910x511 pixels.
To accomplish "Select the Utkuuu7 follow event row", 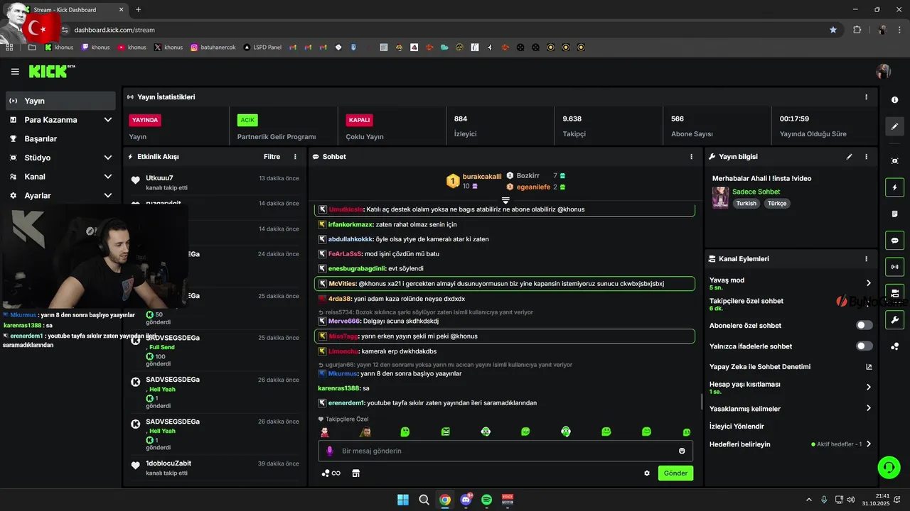I will pyautogui.click(x=215, y=182).
